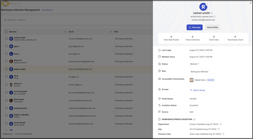Click the Status icon in details
Viewport: 253px width, 139px height.
pos(160,64)
